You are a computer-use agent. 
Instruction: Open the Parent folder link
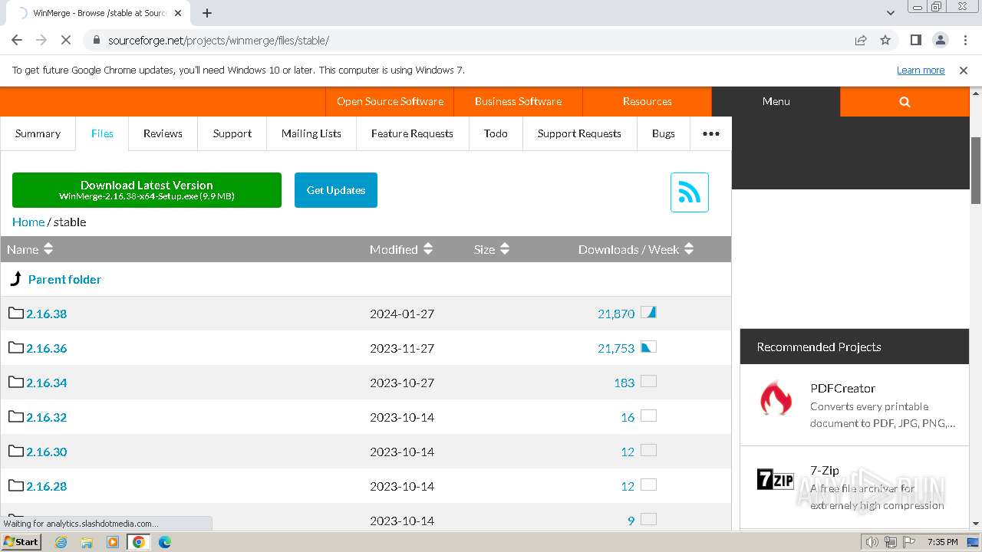click(x=64, y=279)
